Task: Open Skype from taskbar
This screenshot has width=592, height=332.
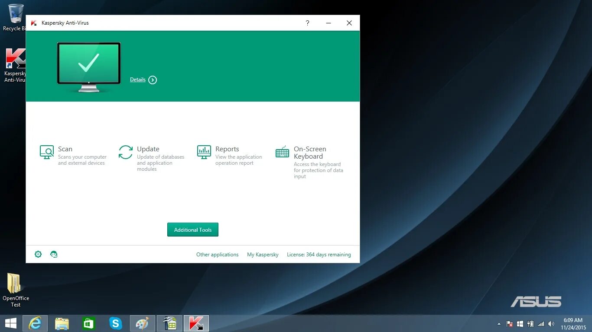Action: click(x=116, y=323)
